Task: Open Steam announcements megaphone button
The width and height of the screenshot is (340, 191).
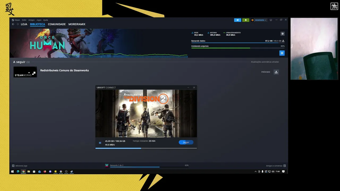Action: 237,20
